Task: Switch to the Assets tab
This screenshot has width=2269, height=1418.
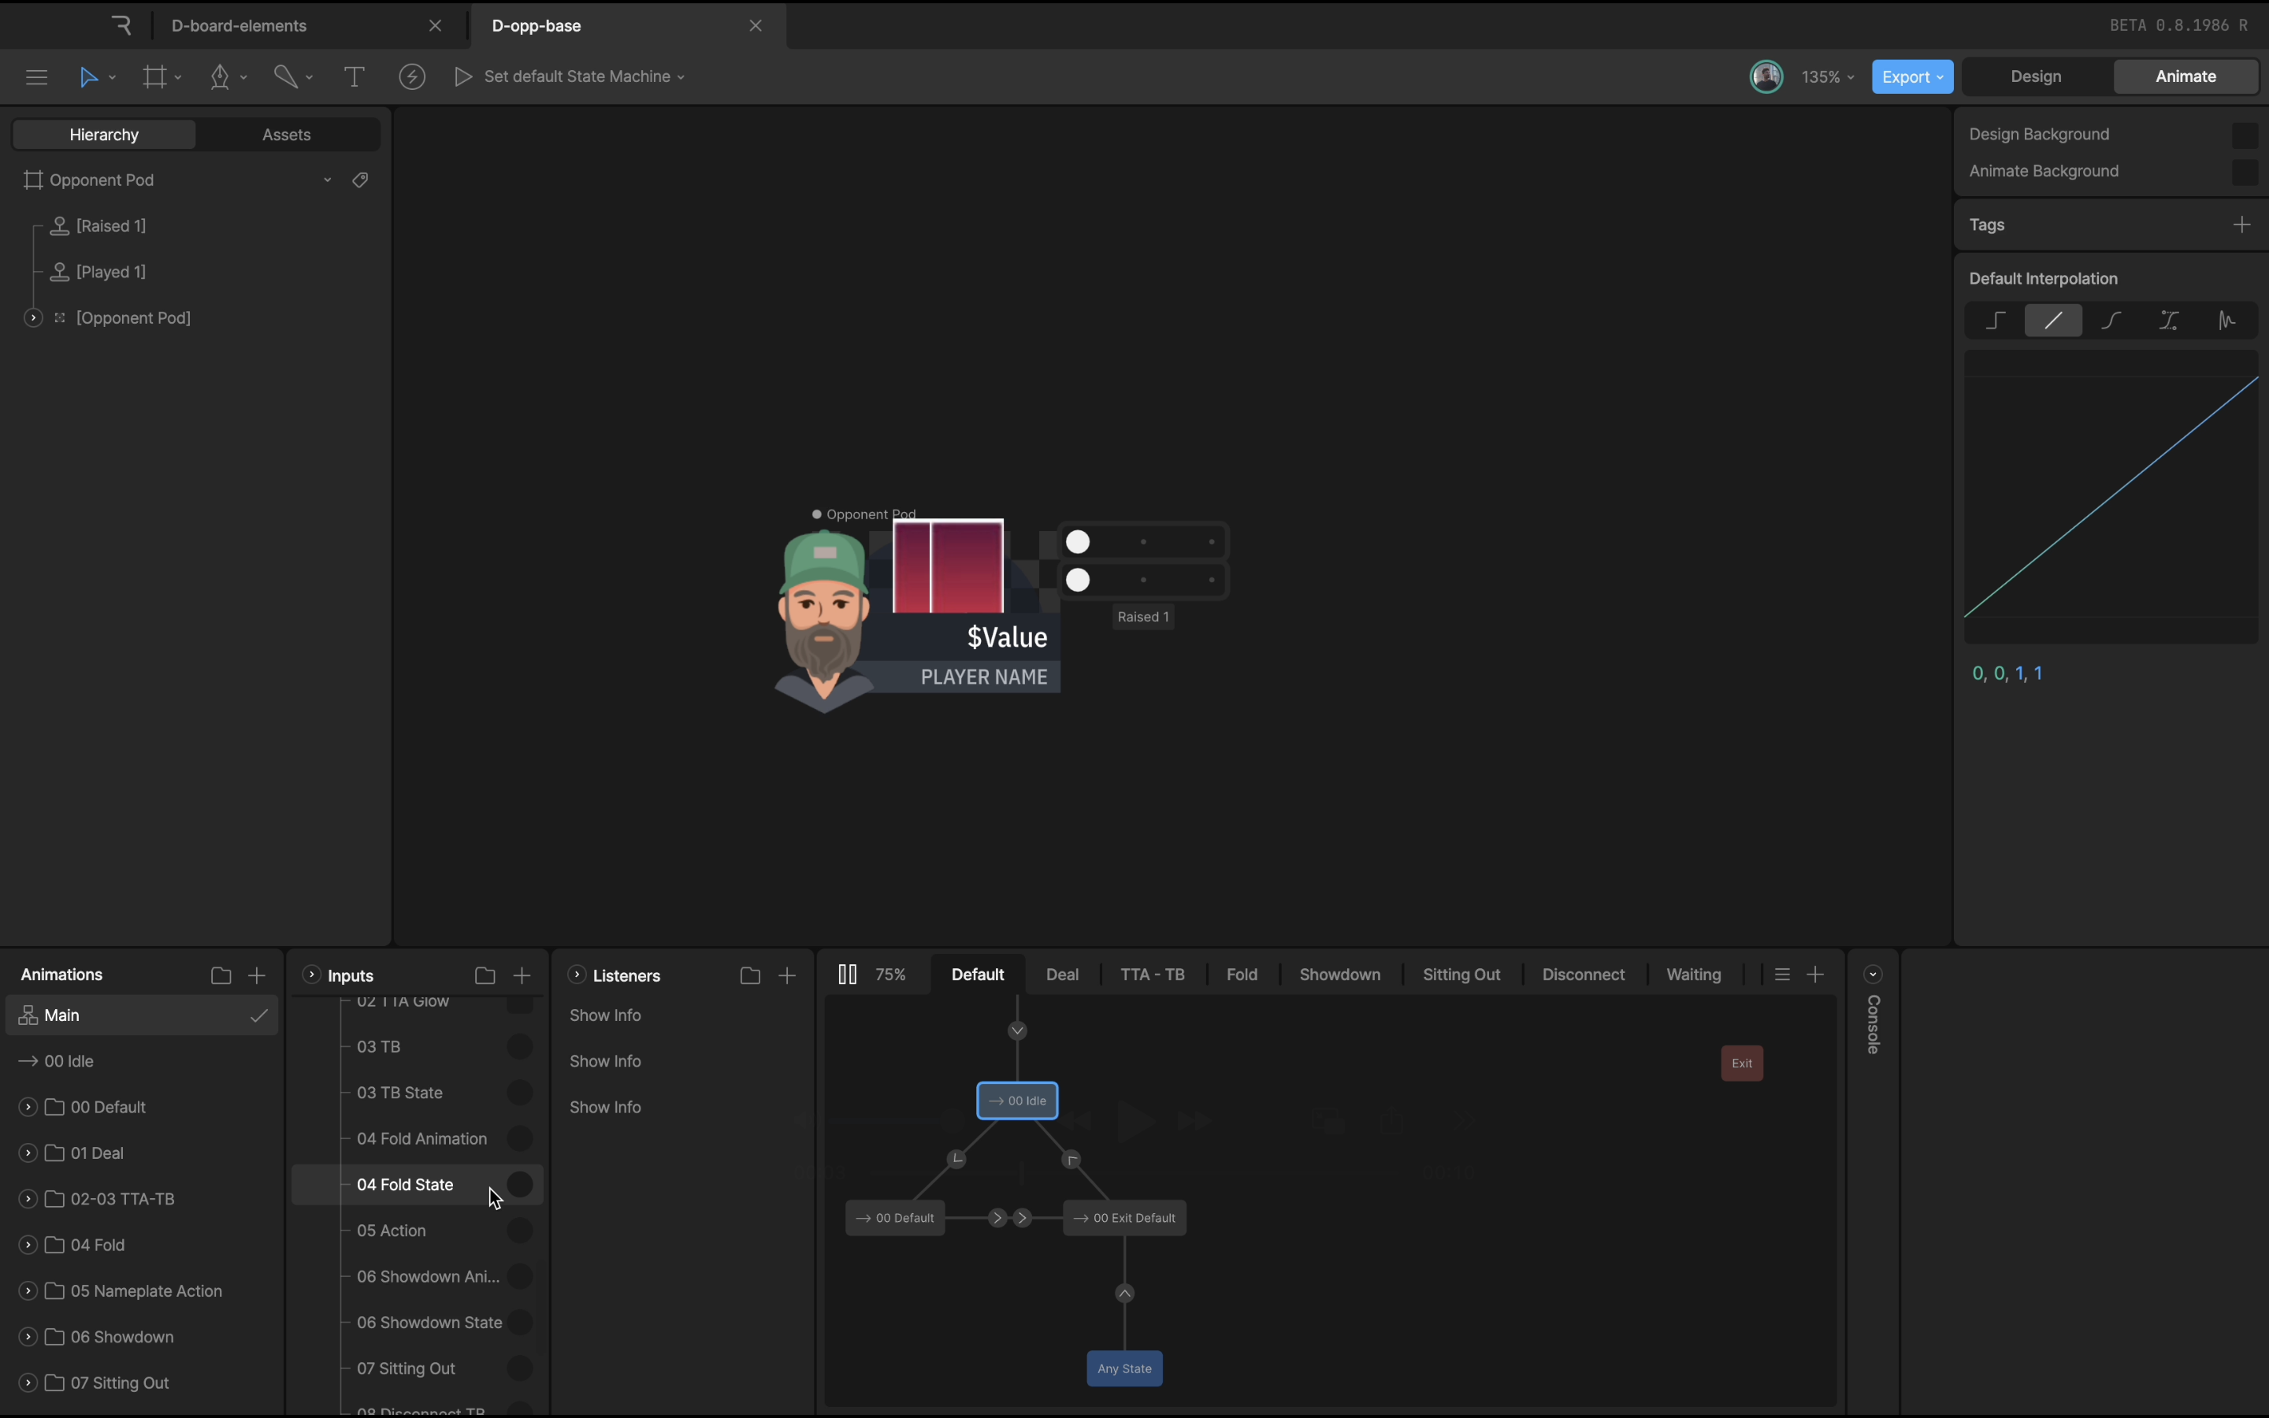Action: point(286,135)
